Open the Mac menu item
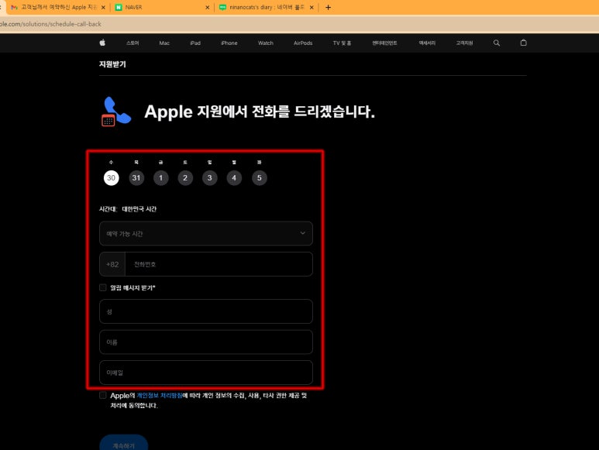 click(164, 43)
